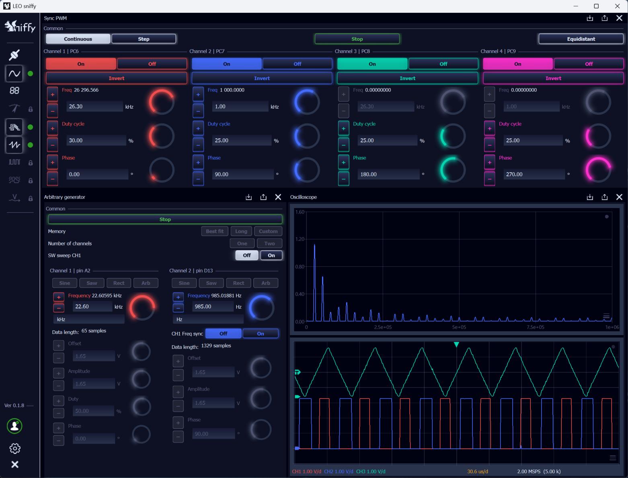
Task: Click the Sync PWM sidebar icon
Action: tap(14, 127)
